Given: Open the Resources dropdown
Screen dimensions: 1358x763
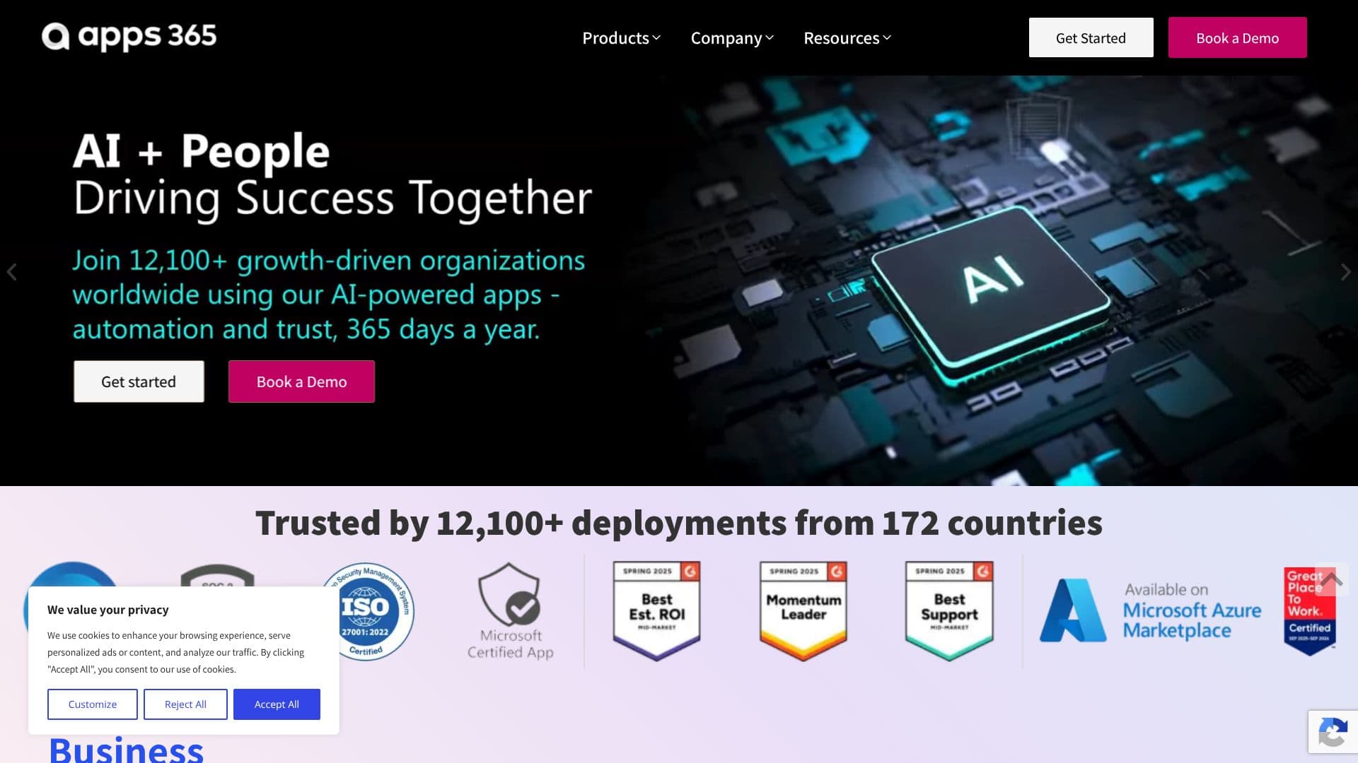Looking at the screenshot, I should click(847, 38).
